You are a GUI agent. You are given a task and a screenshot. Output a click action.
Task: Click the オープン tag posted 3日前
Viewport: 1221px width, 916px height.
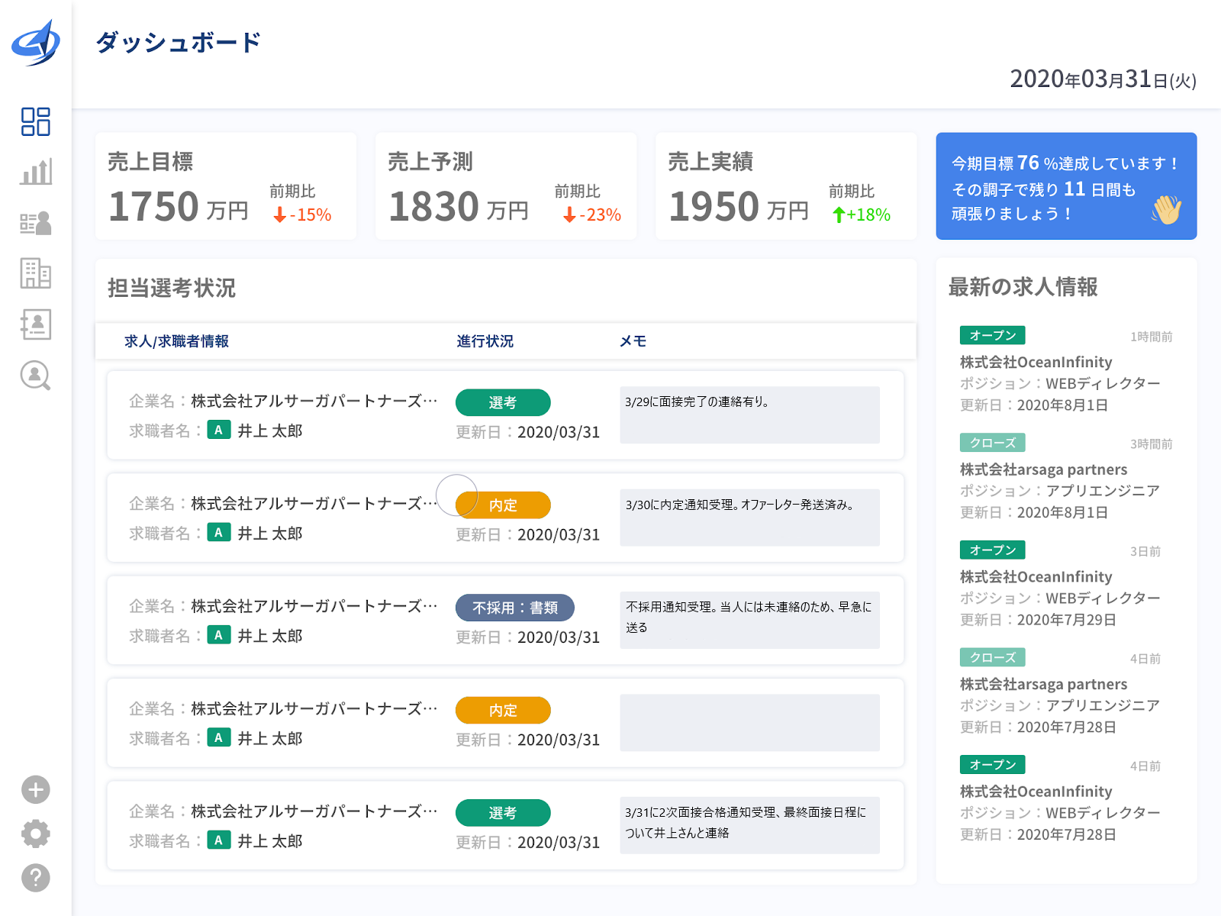click(992, 550)
